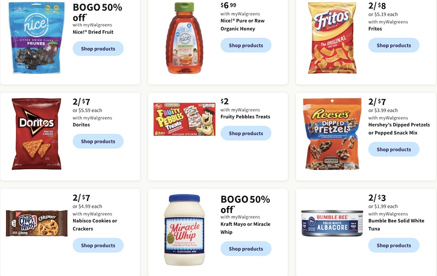Open the Chips Ahoy Chunky package image

tap(37, 224)
